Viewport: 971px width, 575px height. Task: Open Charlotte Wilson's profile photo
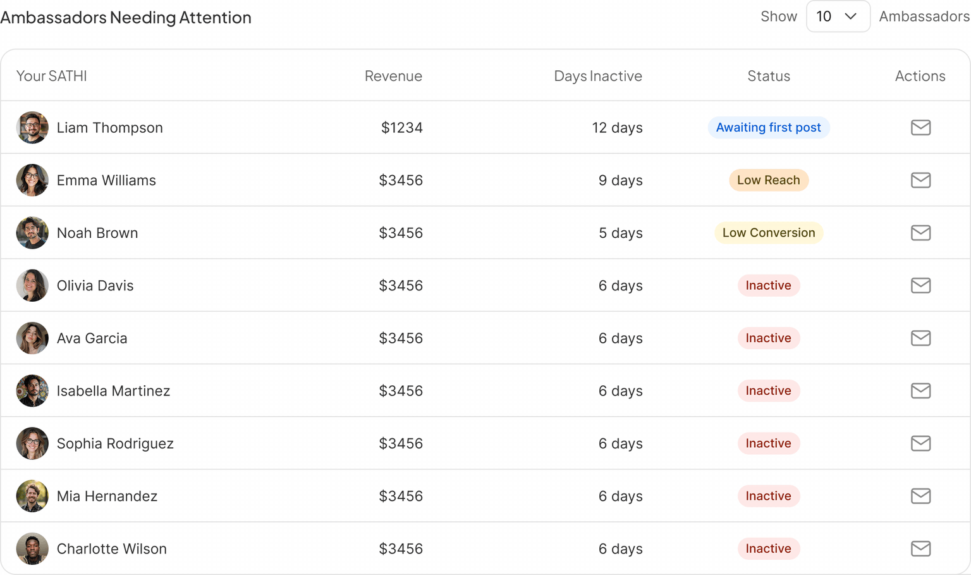click(32, 548)
